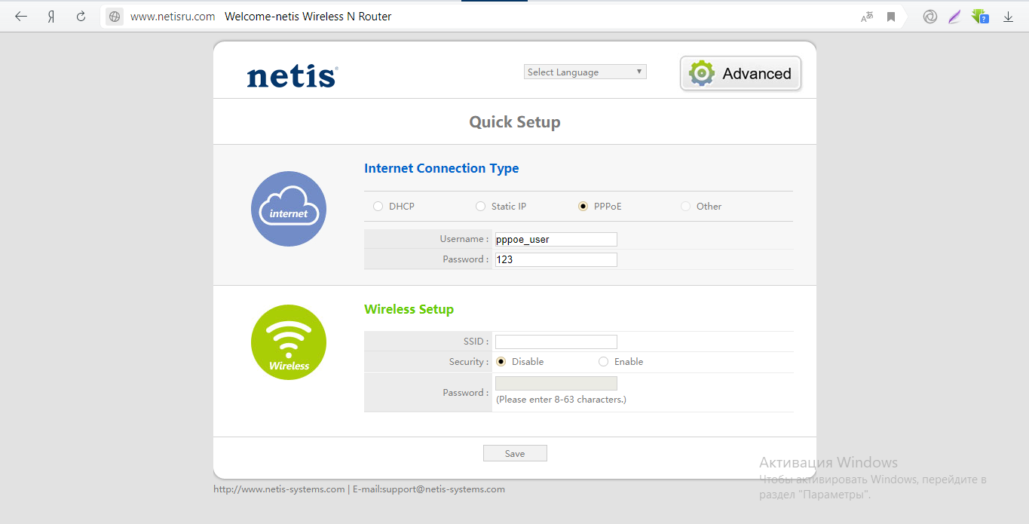This screenshot has height=524, width=1029.
Task: Click the netis logo
Action: coord(292,76)
